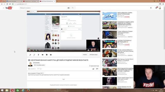Image resolution: width=165 pixels, height=92 pixels.
Task: Open the 'Настройки канала' channel settings
Action: 39,65
